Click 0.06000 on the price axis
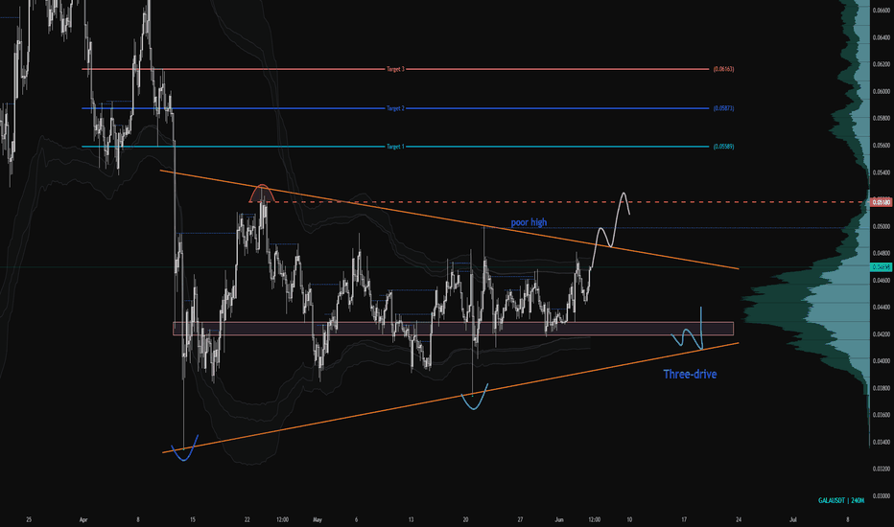The width and height of the screenshot is (894, 527). click(x=881, y=91)
